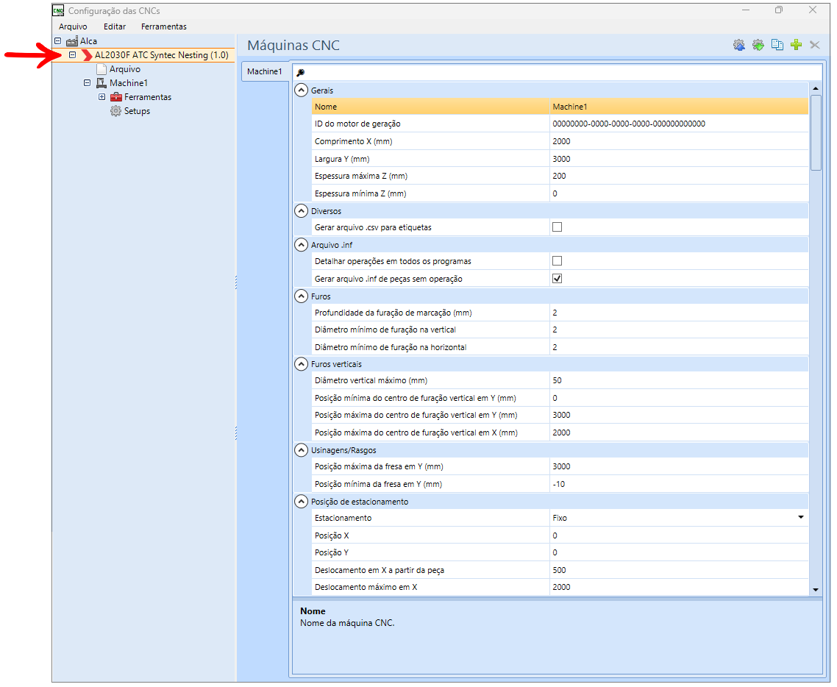The width and height of the screenshot is (837, 687).
Task: Click the Arquivo document icon in tree
Action: click(101, 69)
